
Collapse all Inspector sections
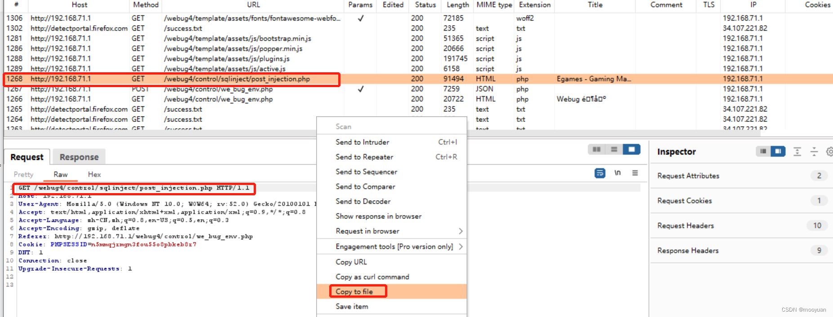(814, 151)
